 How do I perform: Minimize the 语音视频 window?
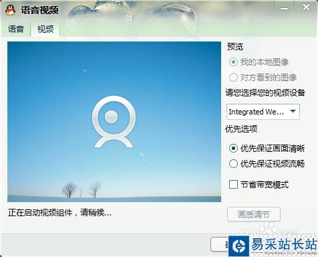click(284, 8)
